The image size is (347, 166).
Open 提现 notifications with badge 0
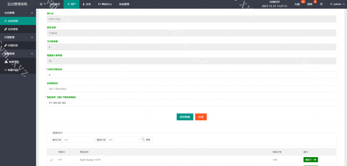coord(310,4)
